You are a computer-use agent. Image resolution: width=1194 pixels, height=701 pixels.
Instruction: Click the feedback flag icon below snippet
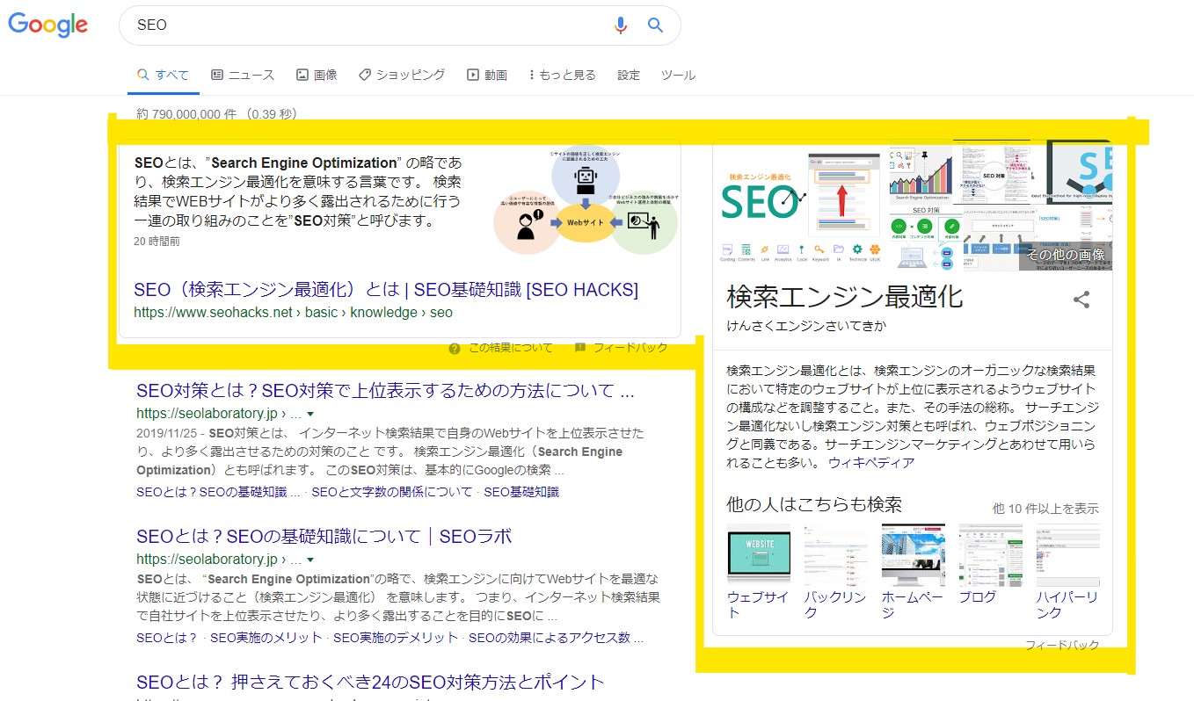click(x=580, y=348)
